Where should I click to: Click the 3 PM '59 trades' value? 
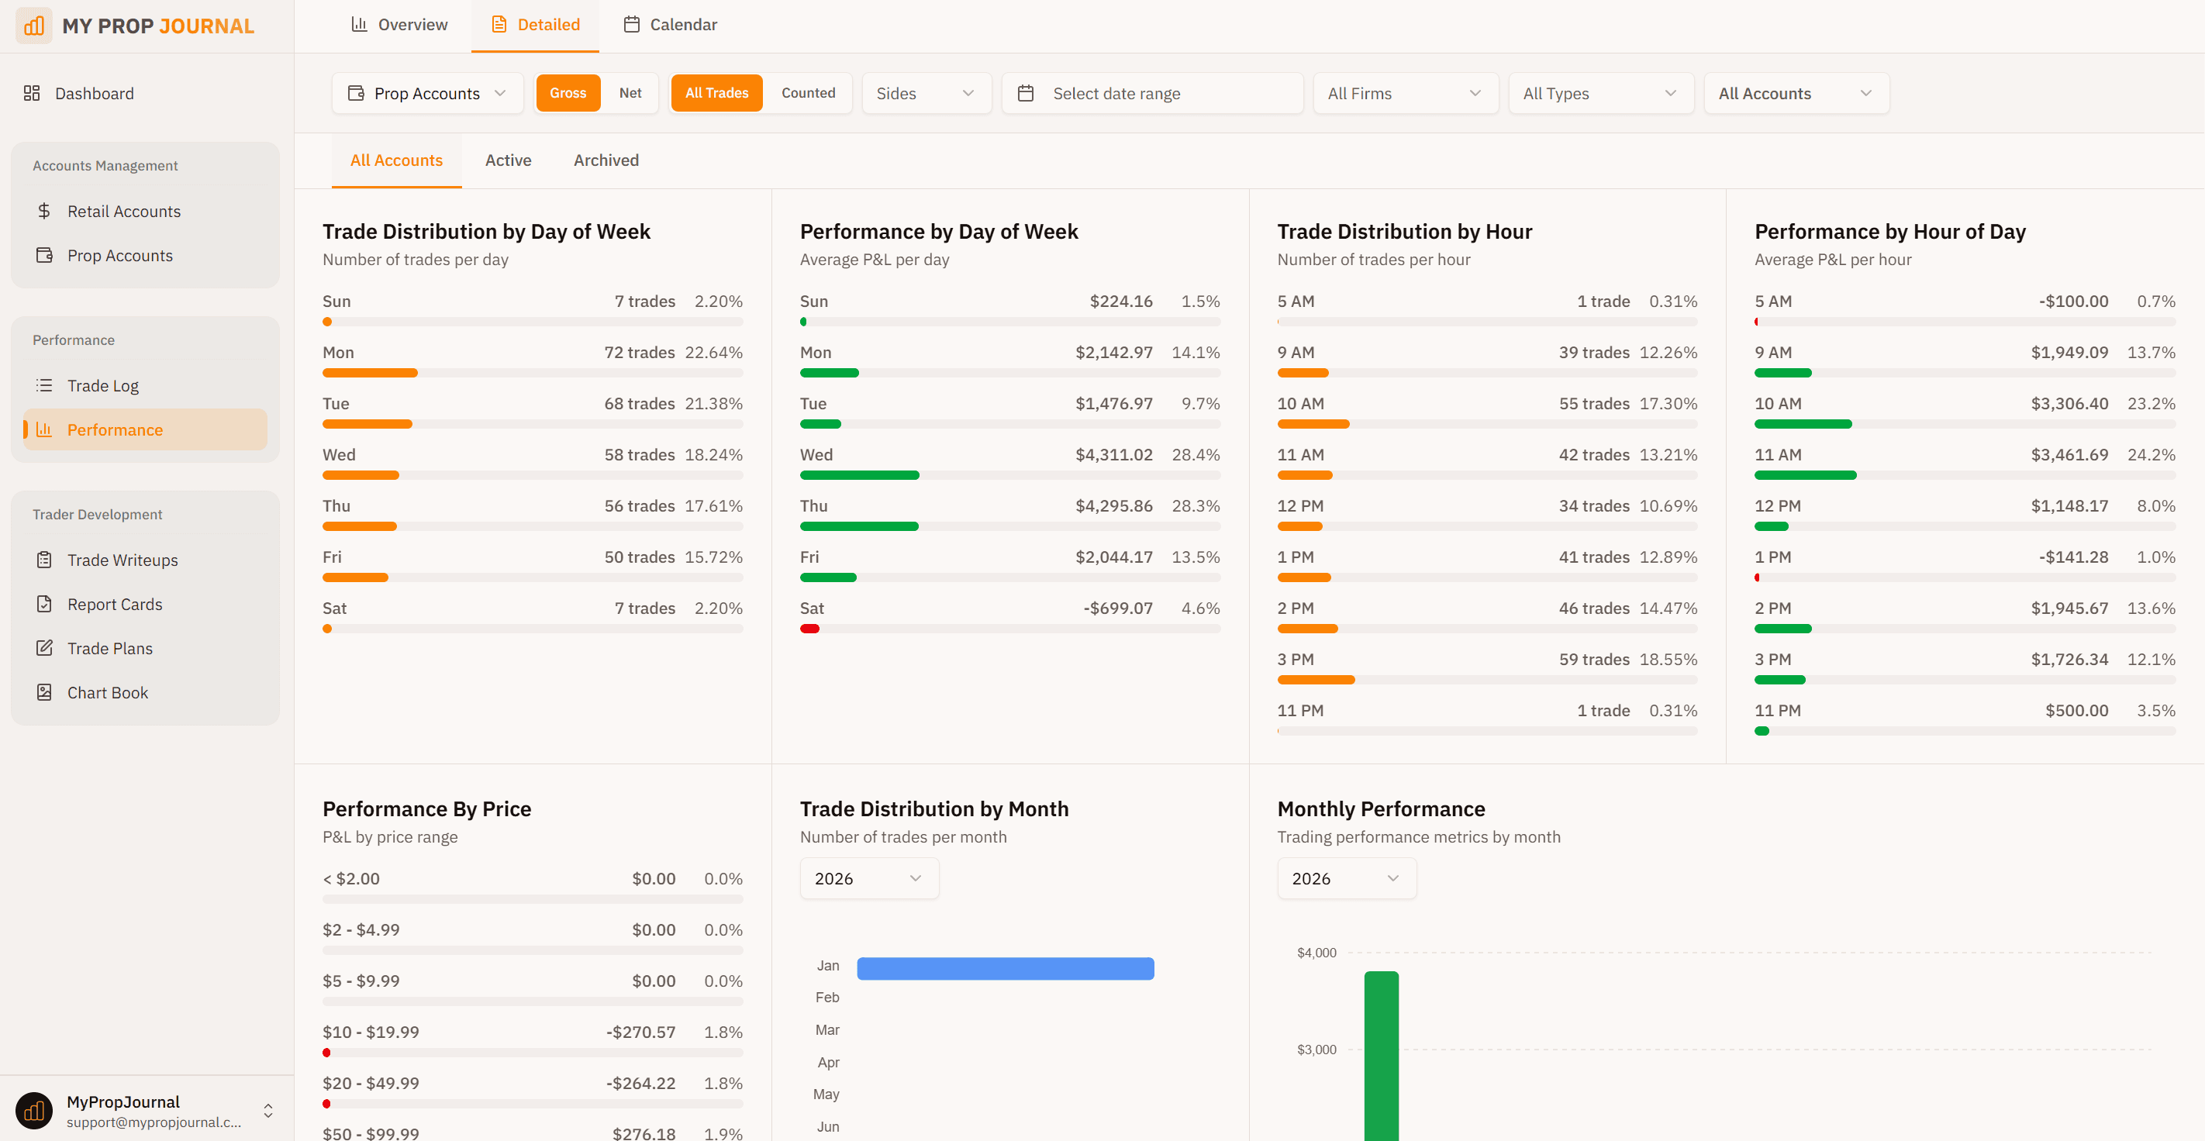click(x=1594, y=659)
